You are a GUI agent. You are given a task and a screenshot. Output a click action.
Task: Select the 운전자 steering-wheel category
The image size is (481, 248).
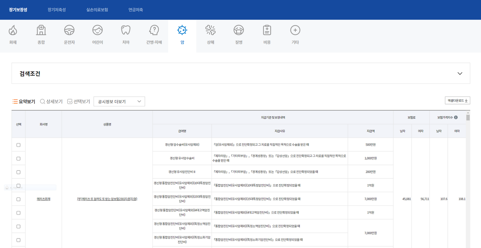pos(69,35)
